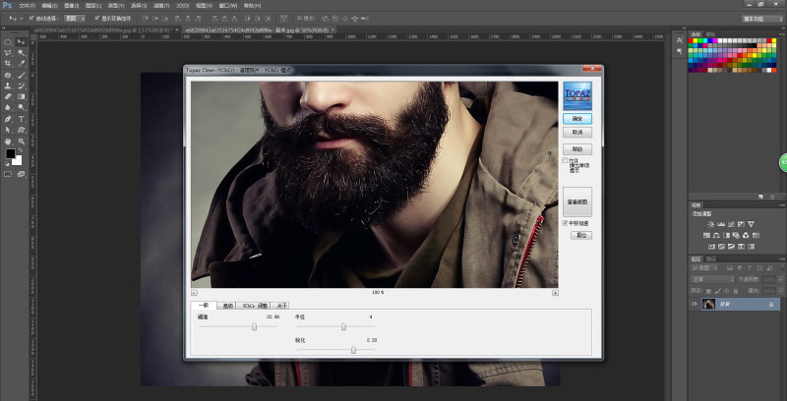Image resolution: width=787 pixels, height=401 pixels.
Task: Open the layer blend mode dropdown
Action: pos(713,279)
